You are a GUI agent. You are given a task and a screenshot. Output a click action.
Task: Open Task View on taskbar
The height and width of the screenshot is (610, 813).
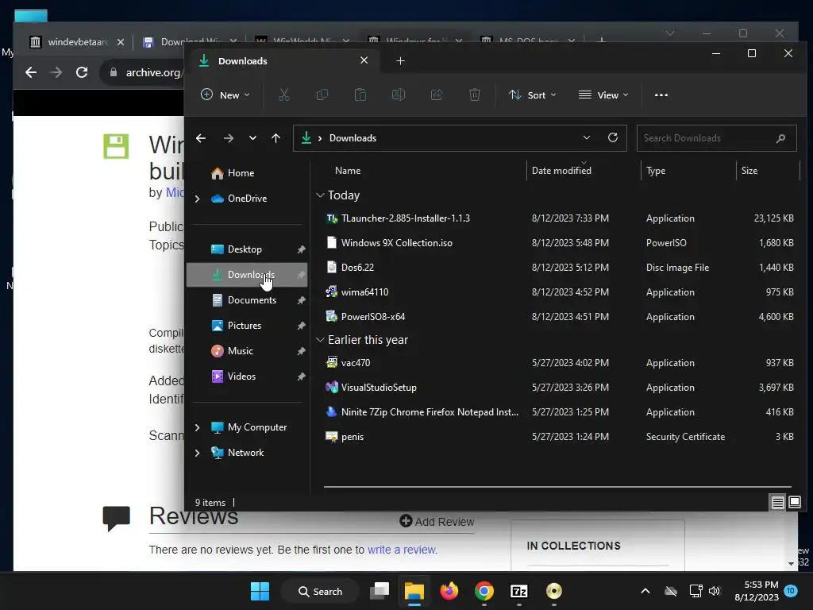[380, 591]
